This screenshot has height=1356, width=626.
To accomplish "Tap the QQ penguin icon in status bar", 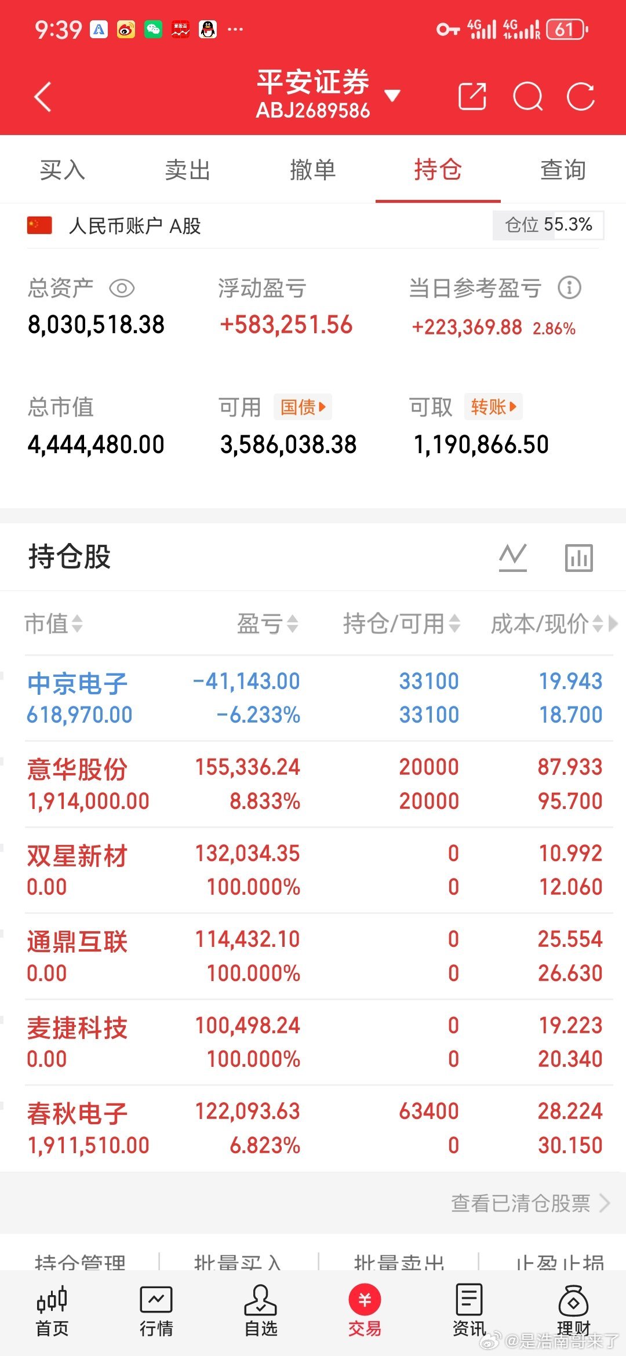I will pos(208,29).
